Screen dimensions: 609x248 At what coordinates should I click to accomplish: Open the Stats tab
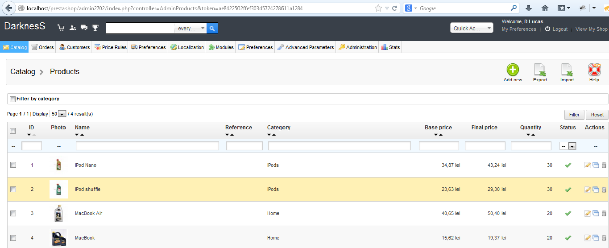click(390, 47)
